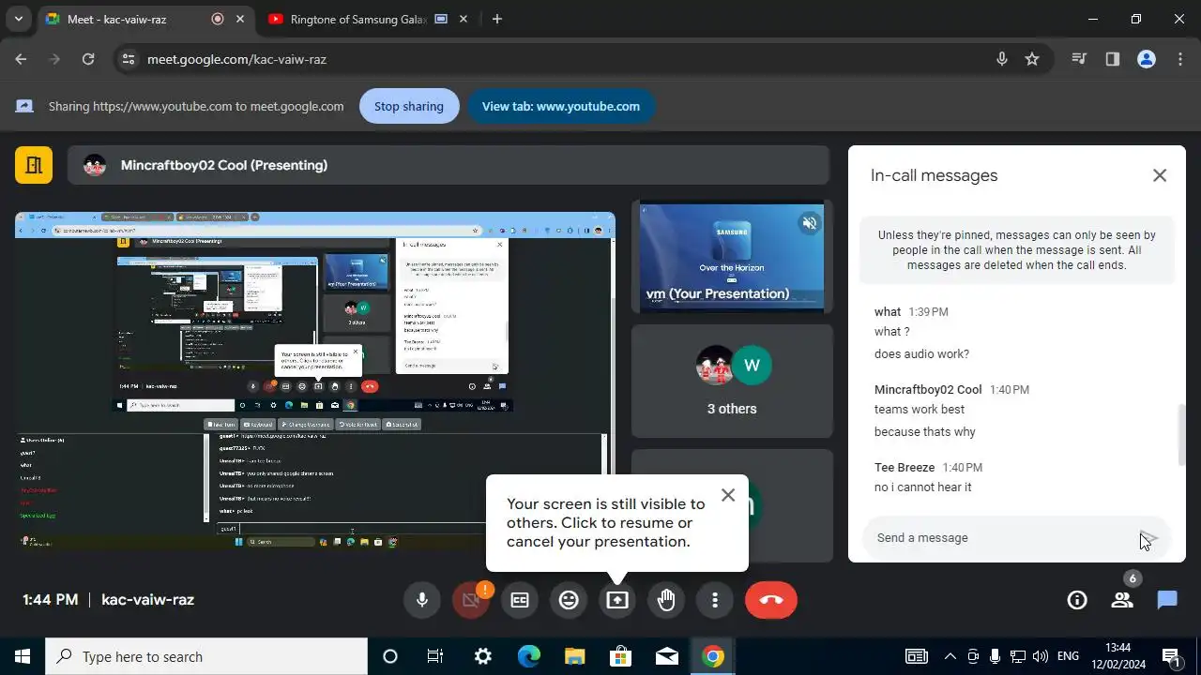Viewport: 1201px width, 675px height.
Task: Open the emoji reactions button
Action: (569, 600)
